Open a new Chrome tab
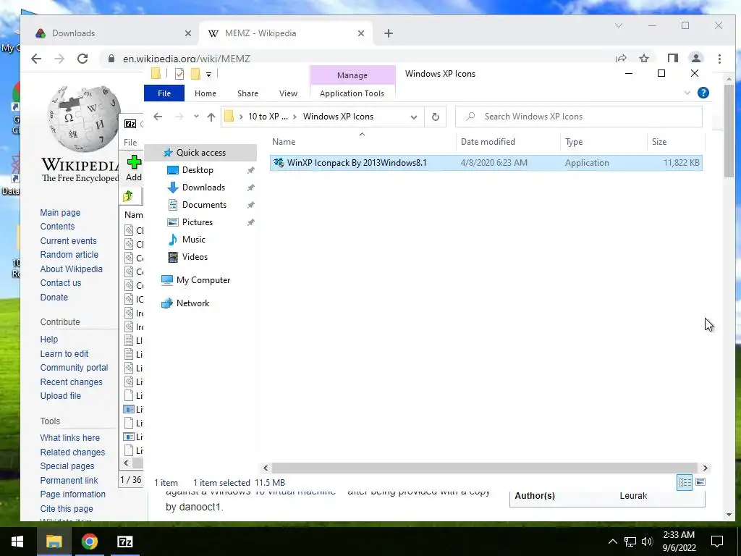 pos(389,33)
